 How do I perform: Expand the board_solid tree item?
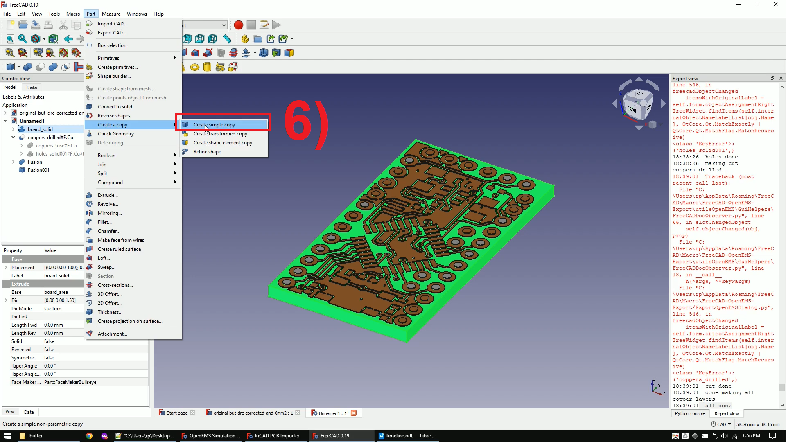coord(13,129)
